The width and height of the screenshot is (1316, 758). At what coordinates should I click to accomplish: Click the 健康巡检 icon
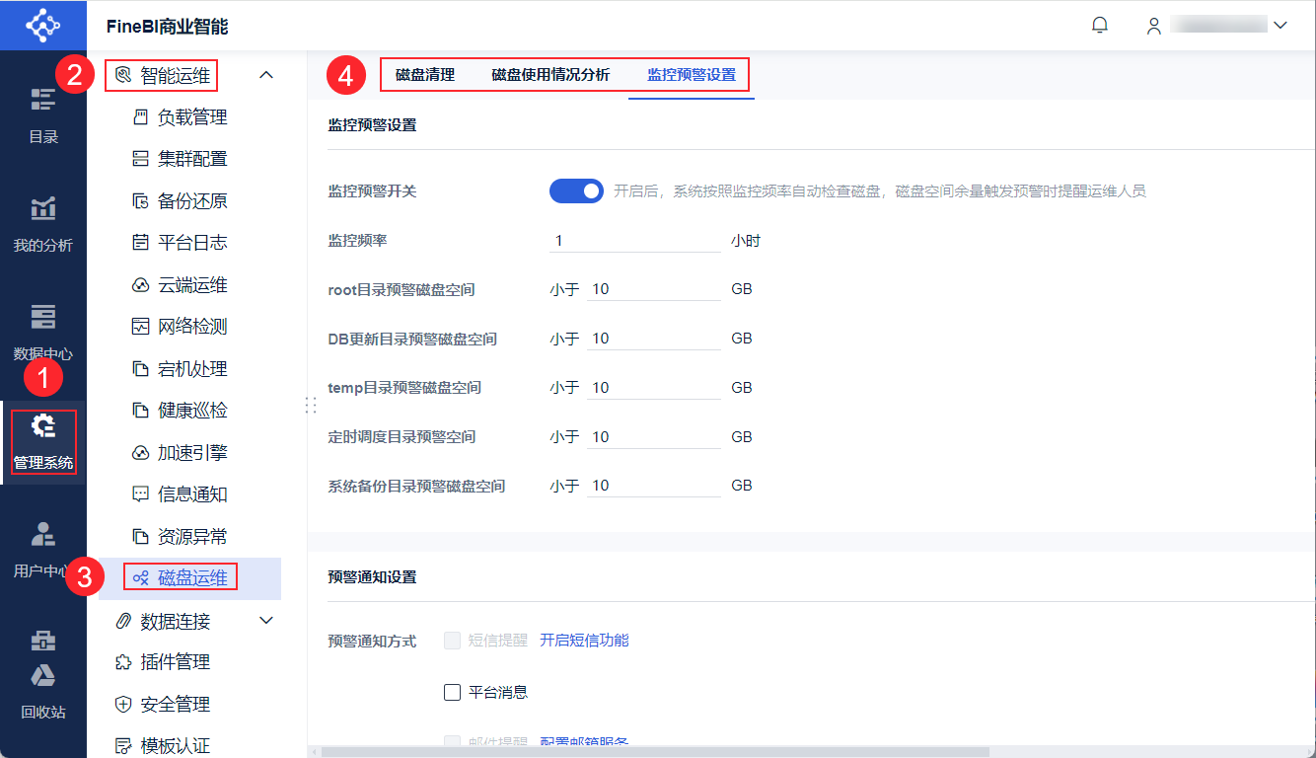[x=140, y=411]
